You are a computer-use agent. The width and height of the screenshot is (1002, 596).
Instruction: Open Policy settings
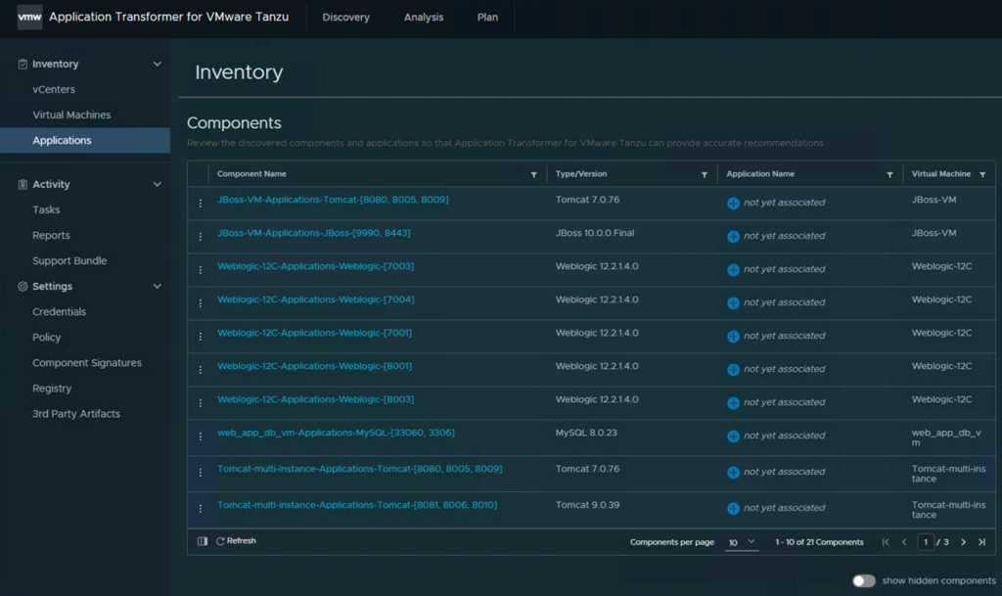pyautogui.click(x=47, y=338)
